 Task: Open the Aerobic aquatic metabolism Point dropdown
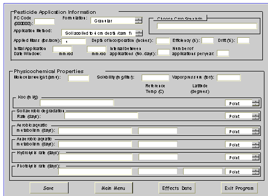click(242, 131)
